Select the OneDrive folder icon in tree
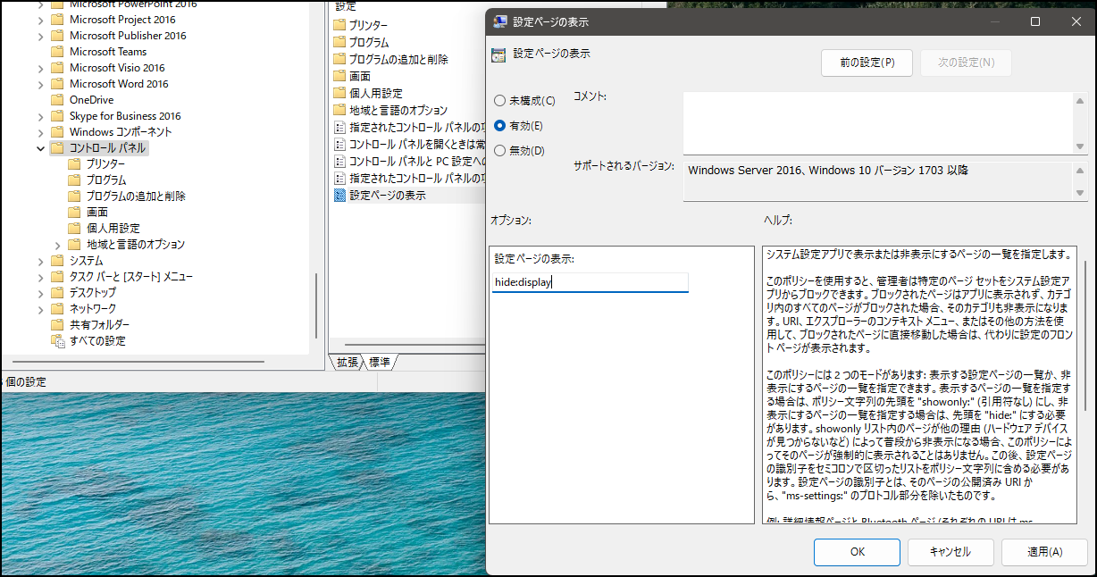 click(x=57, y=99)
